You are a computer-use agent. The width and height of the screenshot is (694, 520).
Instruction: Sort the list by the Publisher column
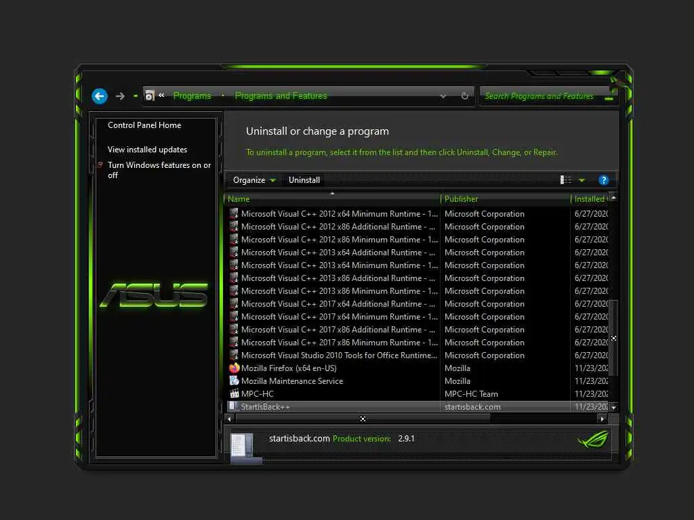click(506, 199)
